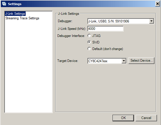The image size is (161, 125).
Task: Open the Select Device... dialog
Action: point(141,61)
